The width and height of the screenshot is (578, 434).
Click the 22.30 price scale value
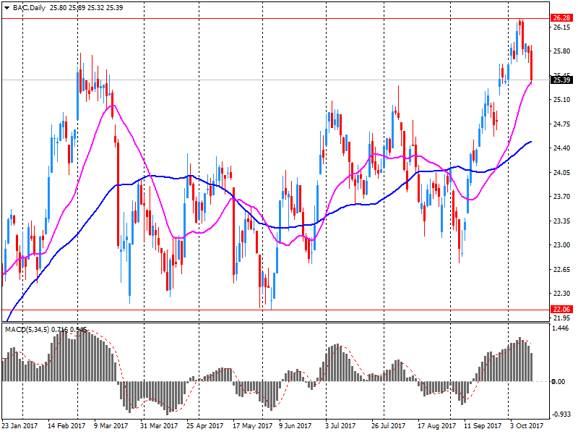coord(562,294)
